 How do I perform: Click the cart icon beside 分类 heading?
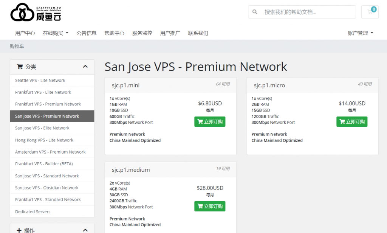pos(20,67)
